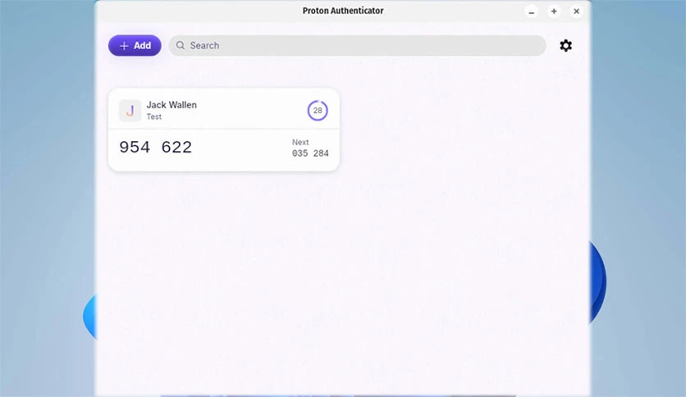Click the purple Add button
The width and height of the screenshot is (686, 397).
[135, 45]
